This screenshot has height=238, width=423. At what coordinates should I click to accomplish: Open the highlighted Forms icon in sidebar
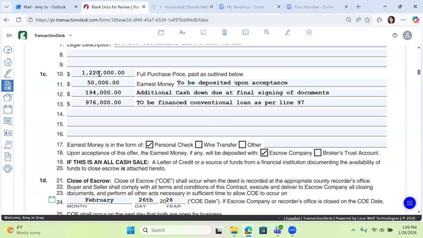pyautogui.click(x=8, y=85)
